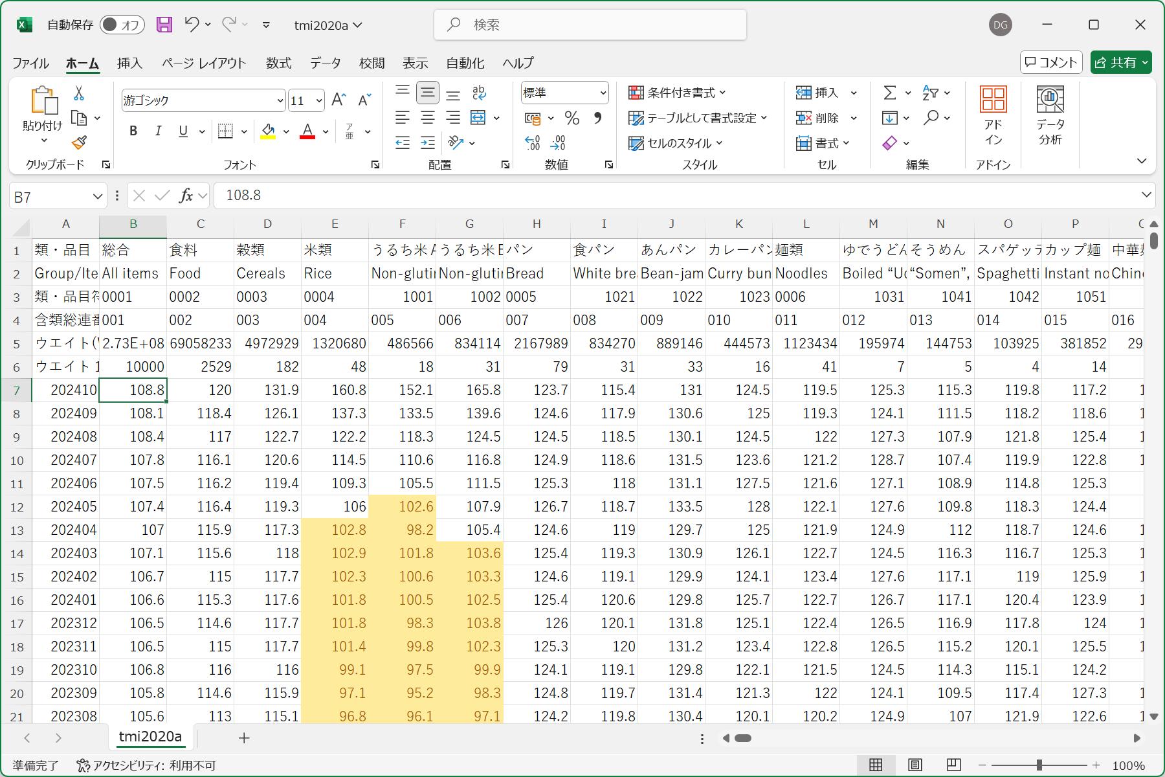The image size is (1165, 777).
Task: Click the Clear eraser icon
Action: coord(890,142)
